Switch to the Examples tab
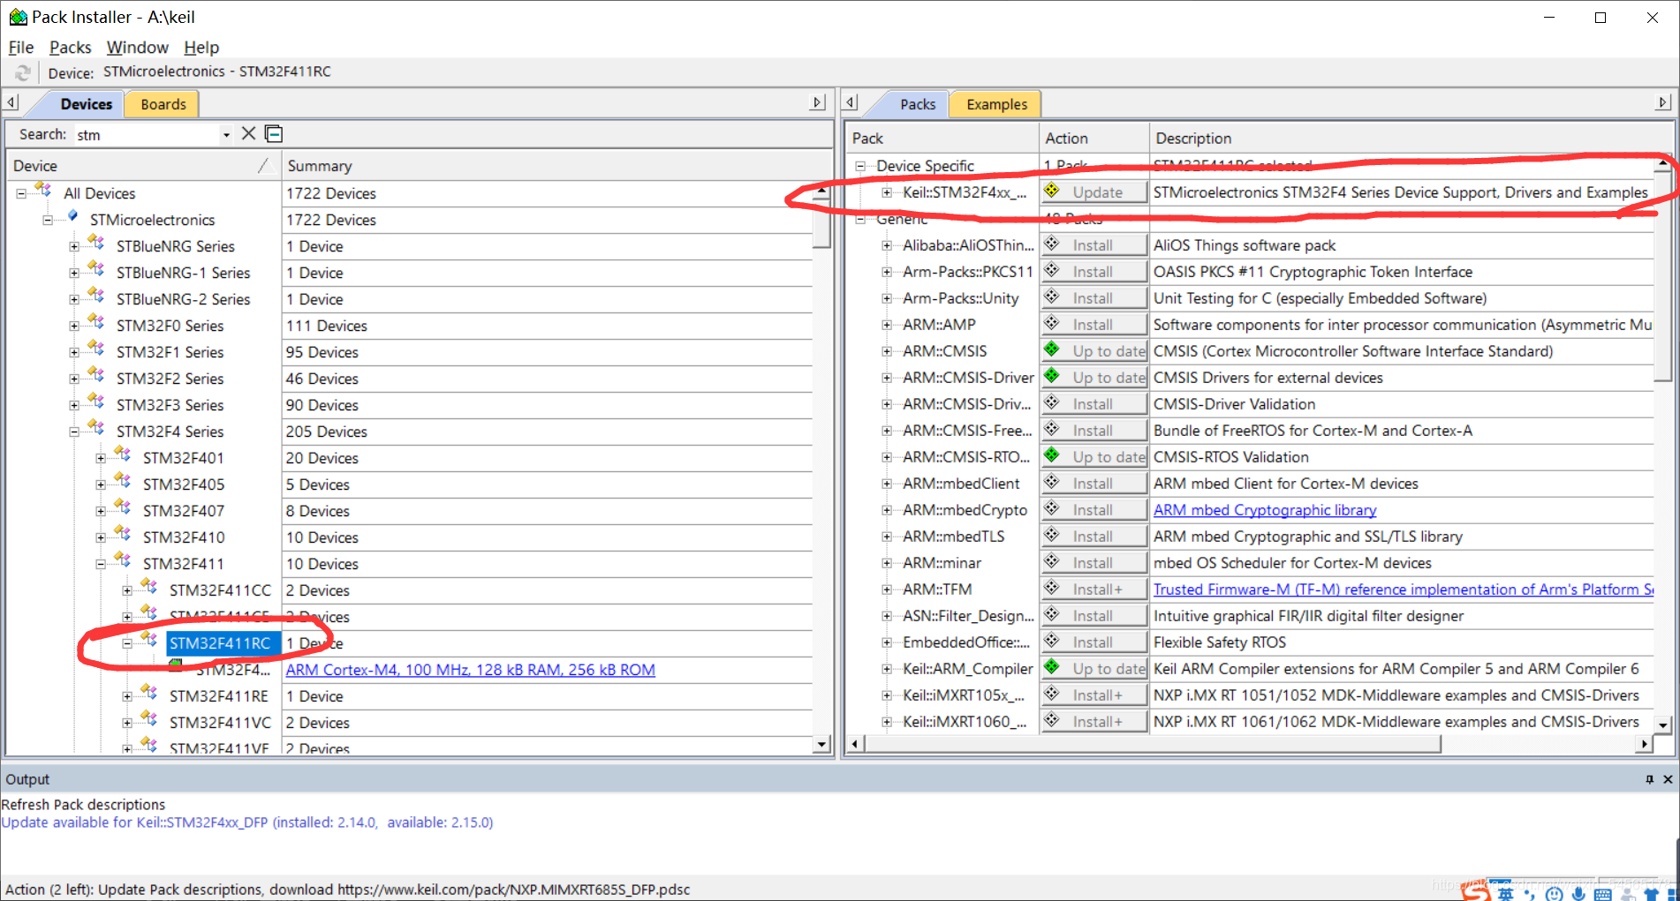 996,104
